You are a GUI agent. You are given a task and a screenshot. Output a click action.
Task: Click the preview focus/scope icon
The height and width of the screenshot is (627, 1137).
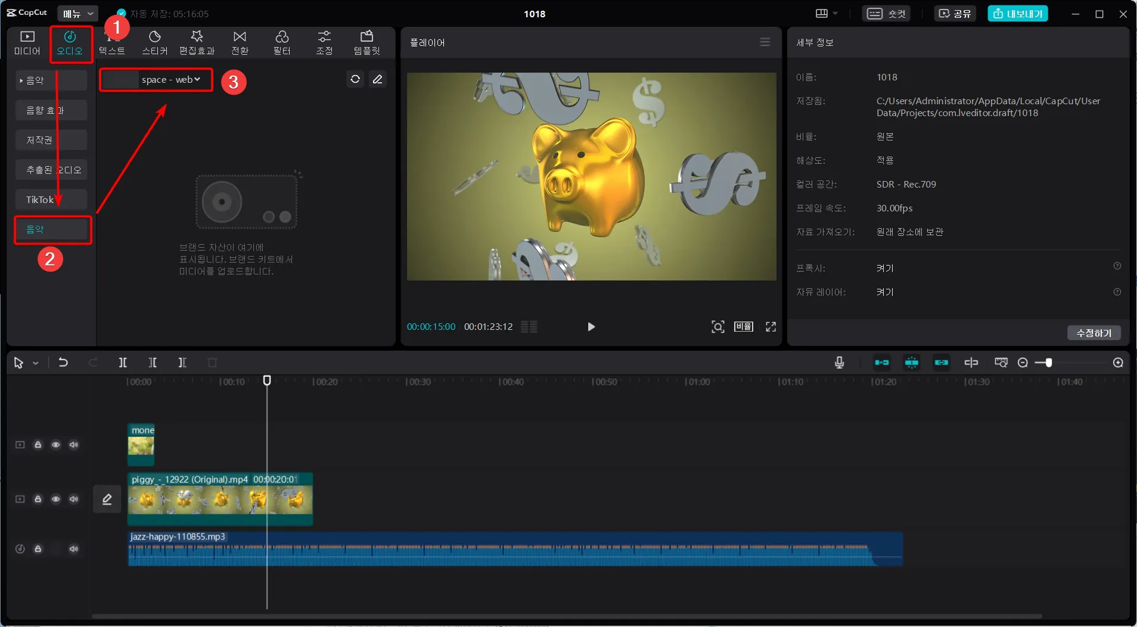pyautogui.click(x=718, y=326)
